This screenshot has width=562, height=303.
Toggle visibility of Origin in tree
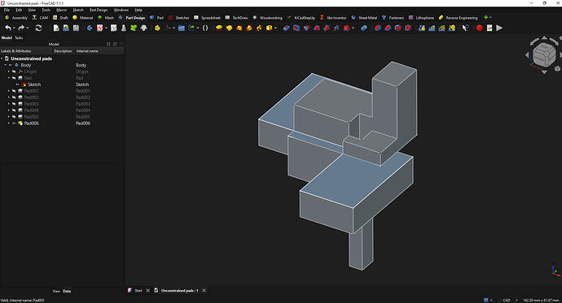[14, 71]
